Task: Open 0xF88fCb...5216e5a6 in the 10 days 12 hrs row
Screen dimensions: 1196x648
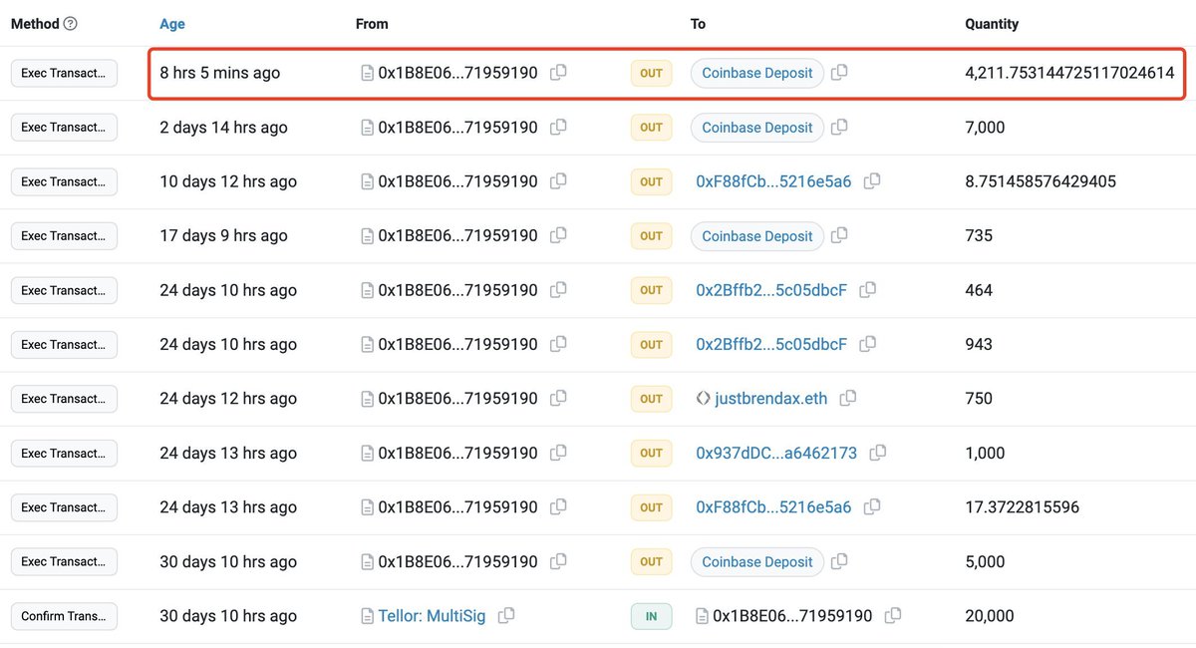Action: coord(773,181)
